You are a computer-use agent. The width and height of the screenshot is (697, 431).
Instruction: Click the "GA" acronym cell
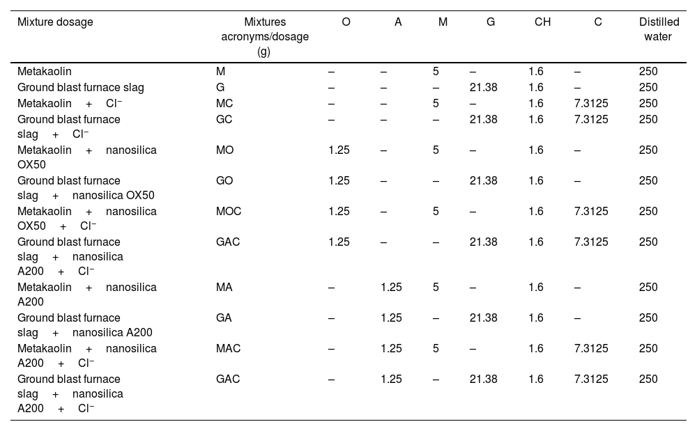pyautogui.click(x=224, y=318)
